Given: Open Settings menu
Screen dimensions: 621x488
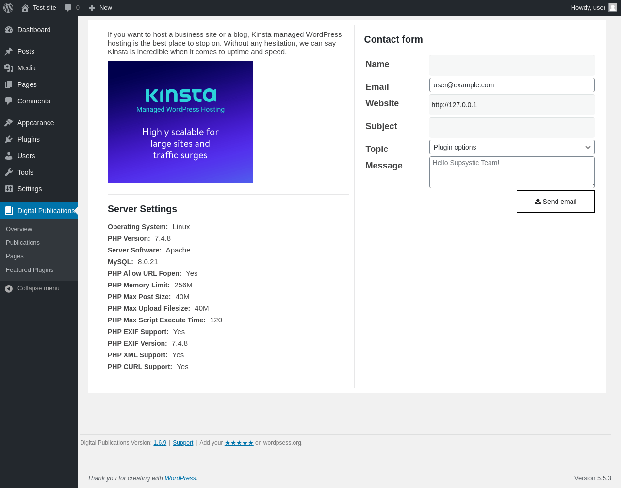Looking at the screenshot, I should pyautogui.click(x=39, y=189).
